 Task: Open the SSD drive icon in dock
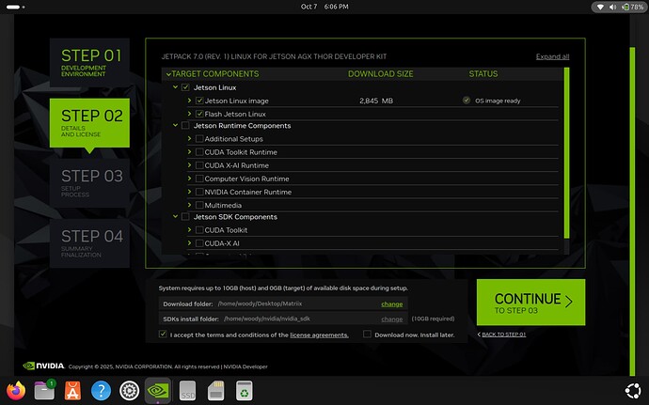click(x=187, y=391)
